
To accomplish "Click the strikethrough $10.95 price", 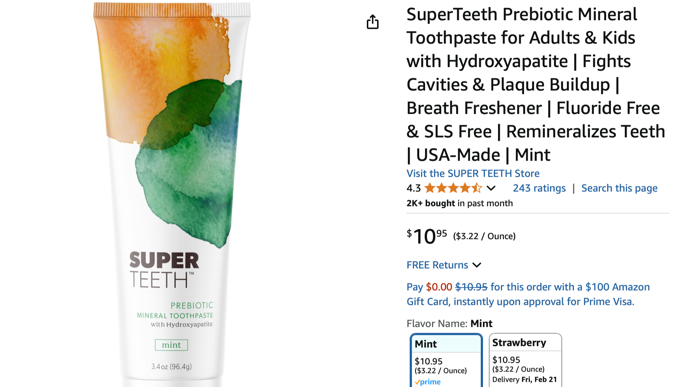I will [472, 287].
